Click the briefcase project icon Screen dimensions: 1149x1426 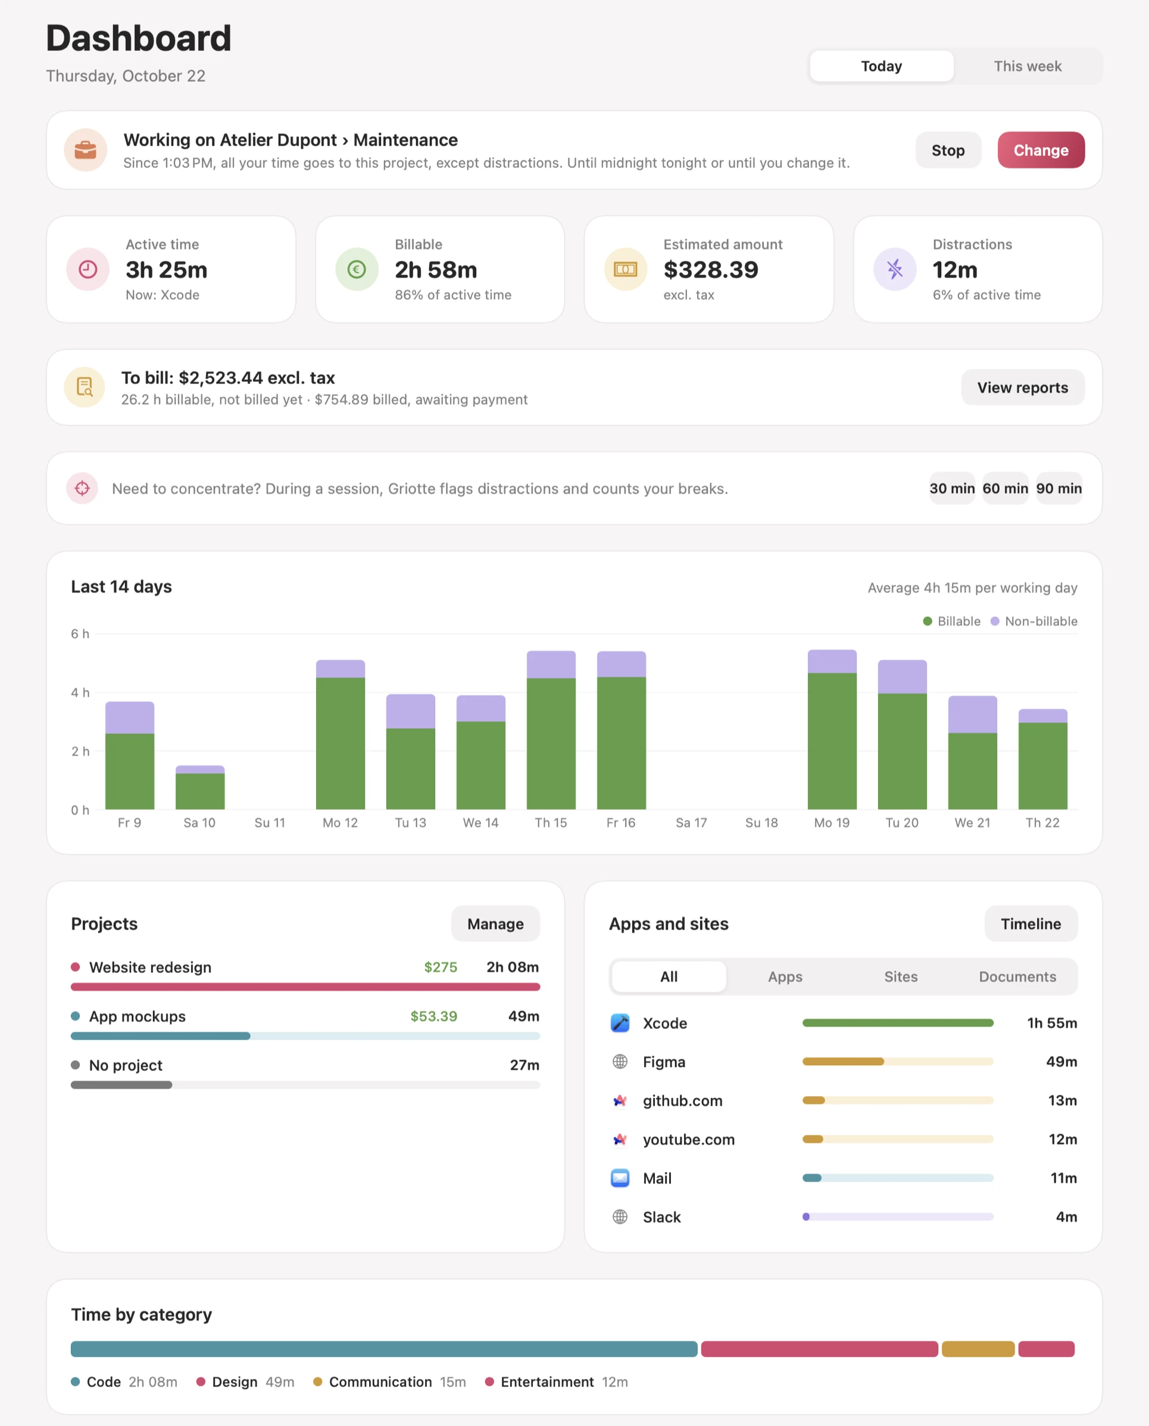click(85, 149)
